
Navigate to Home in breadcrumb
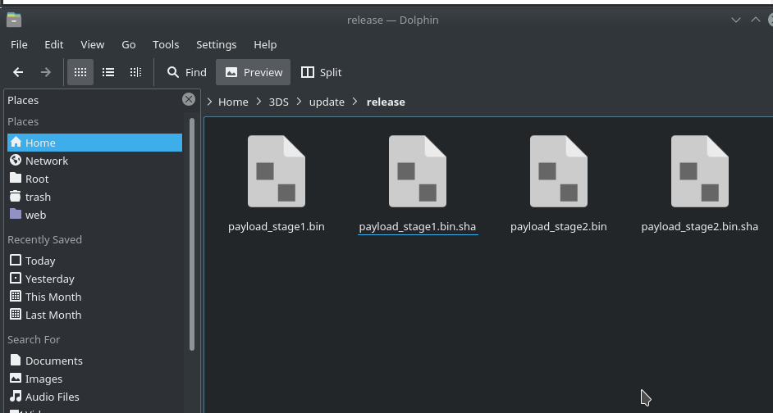[x=233, y=102]
